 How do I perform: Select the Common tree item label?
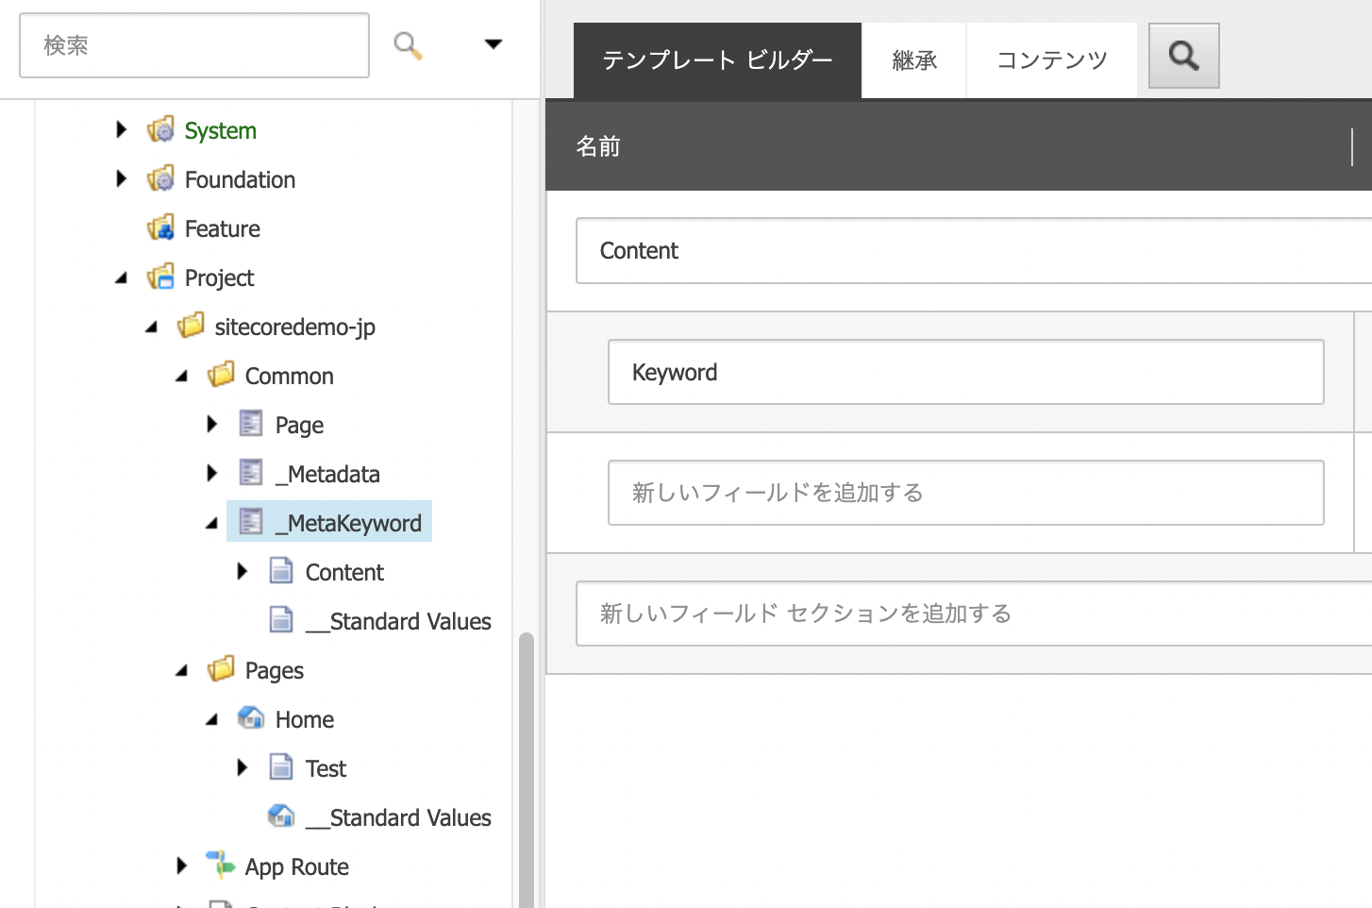tap(290, 376)
